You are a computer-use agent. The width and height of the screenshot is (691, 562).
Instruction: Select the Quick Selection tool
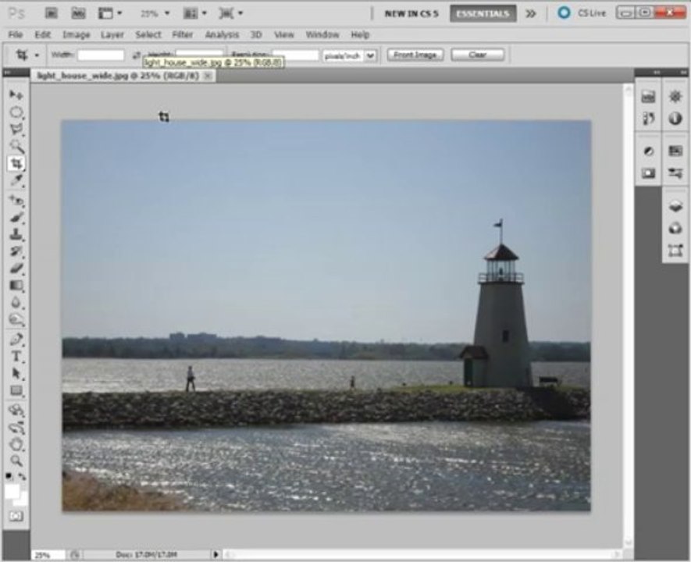tap(16, 146)
